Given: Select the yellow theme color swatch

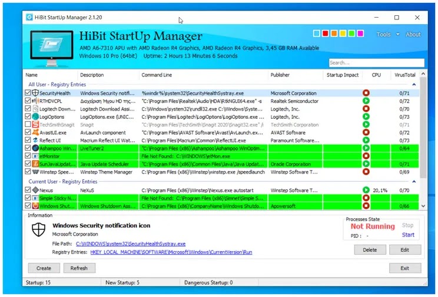Looking at the screenshot, I should 343,34.
